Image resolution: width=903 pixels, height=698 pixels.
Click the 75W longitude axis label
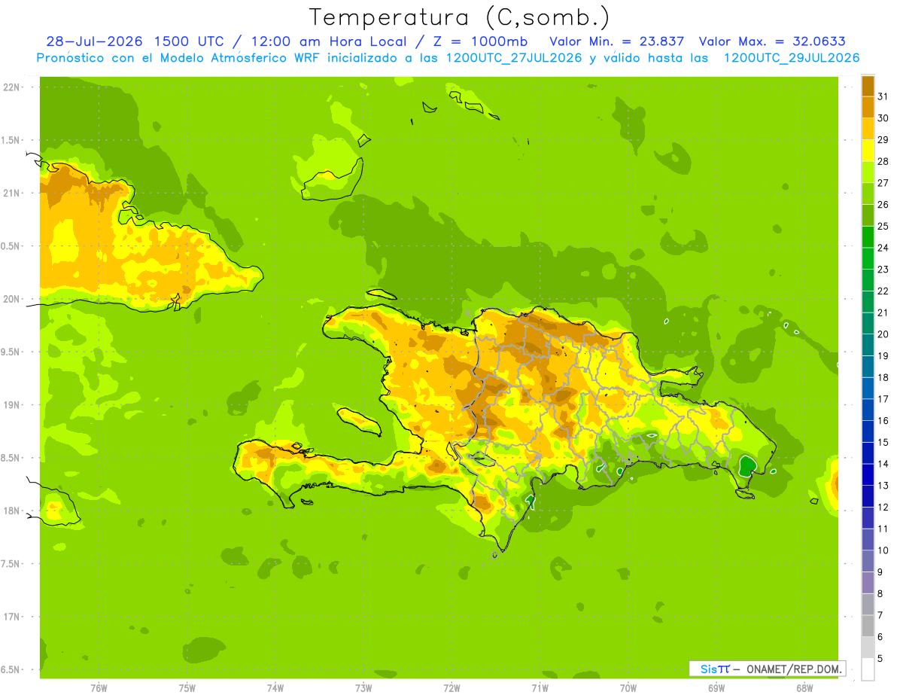tap(187, 688)
